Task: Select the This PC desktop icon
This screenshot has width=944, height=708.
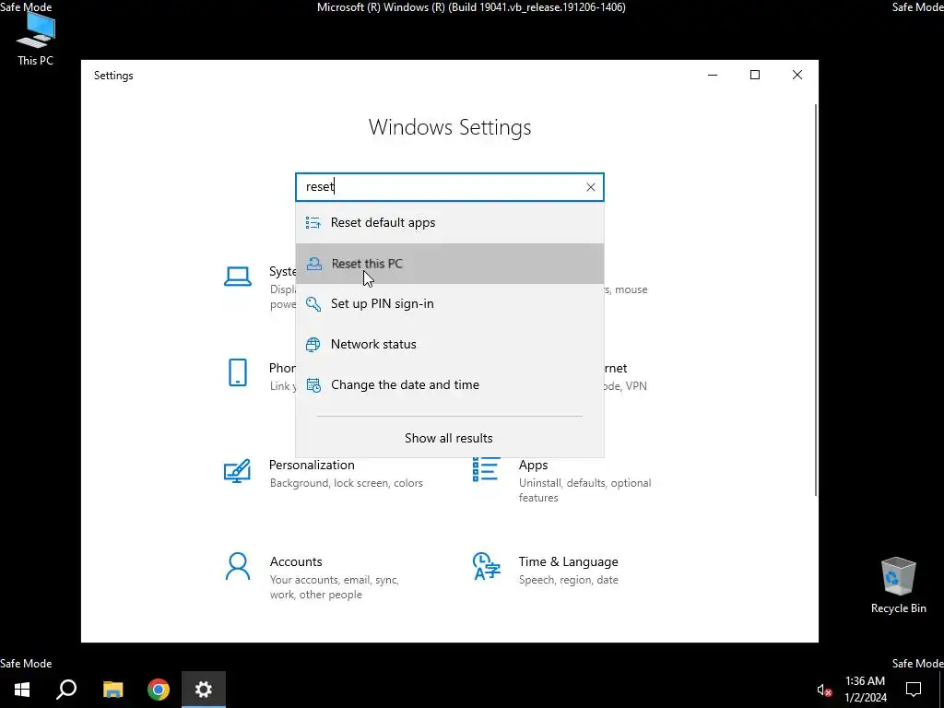Action: click(35, 40)
